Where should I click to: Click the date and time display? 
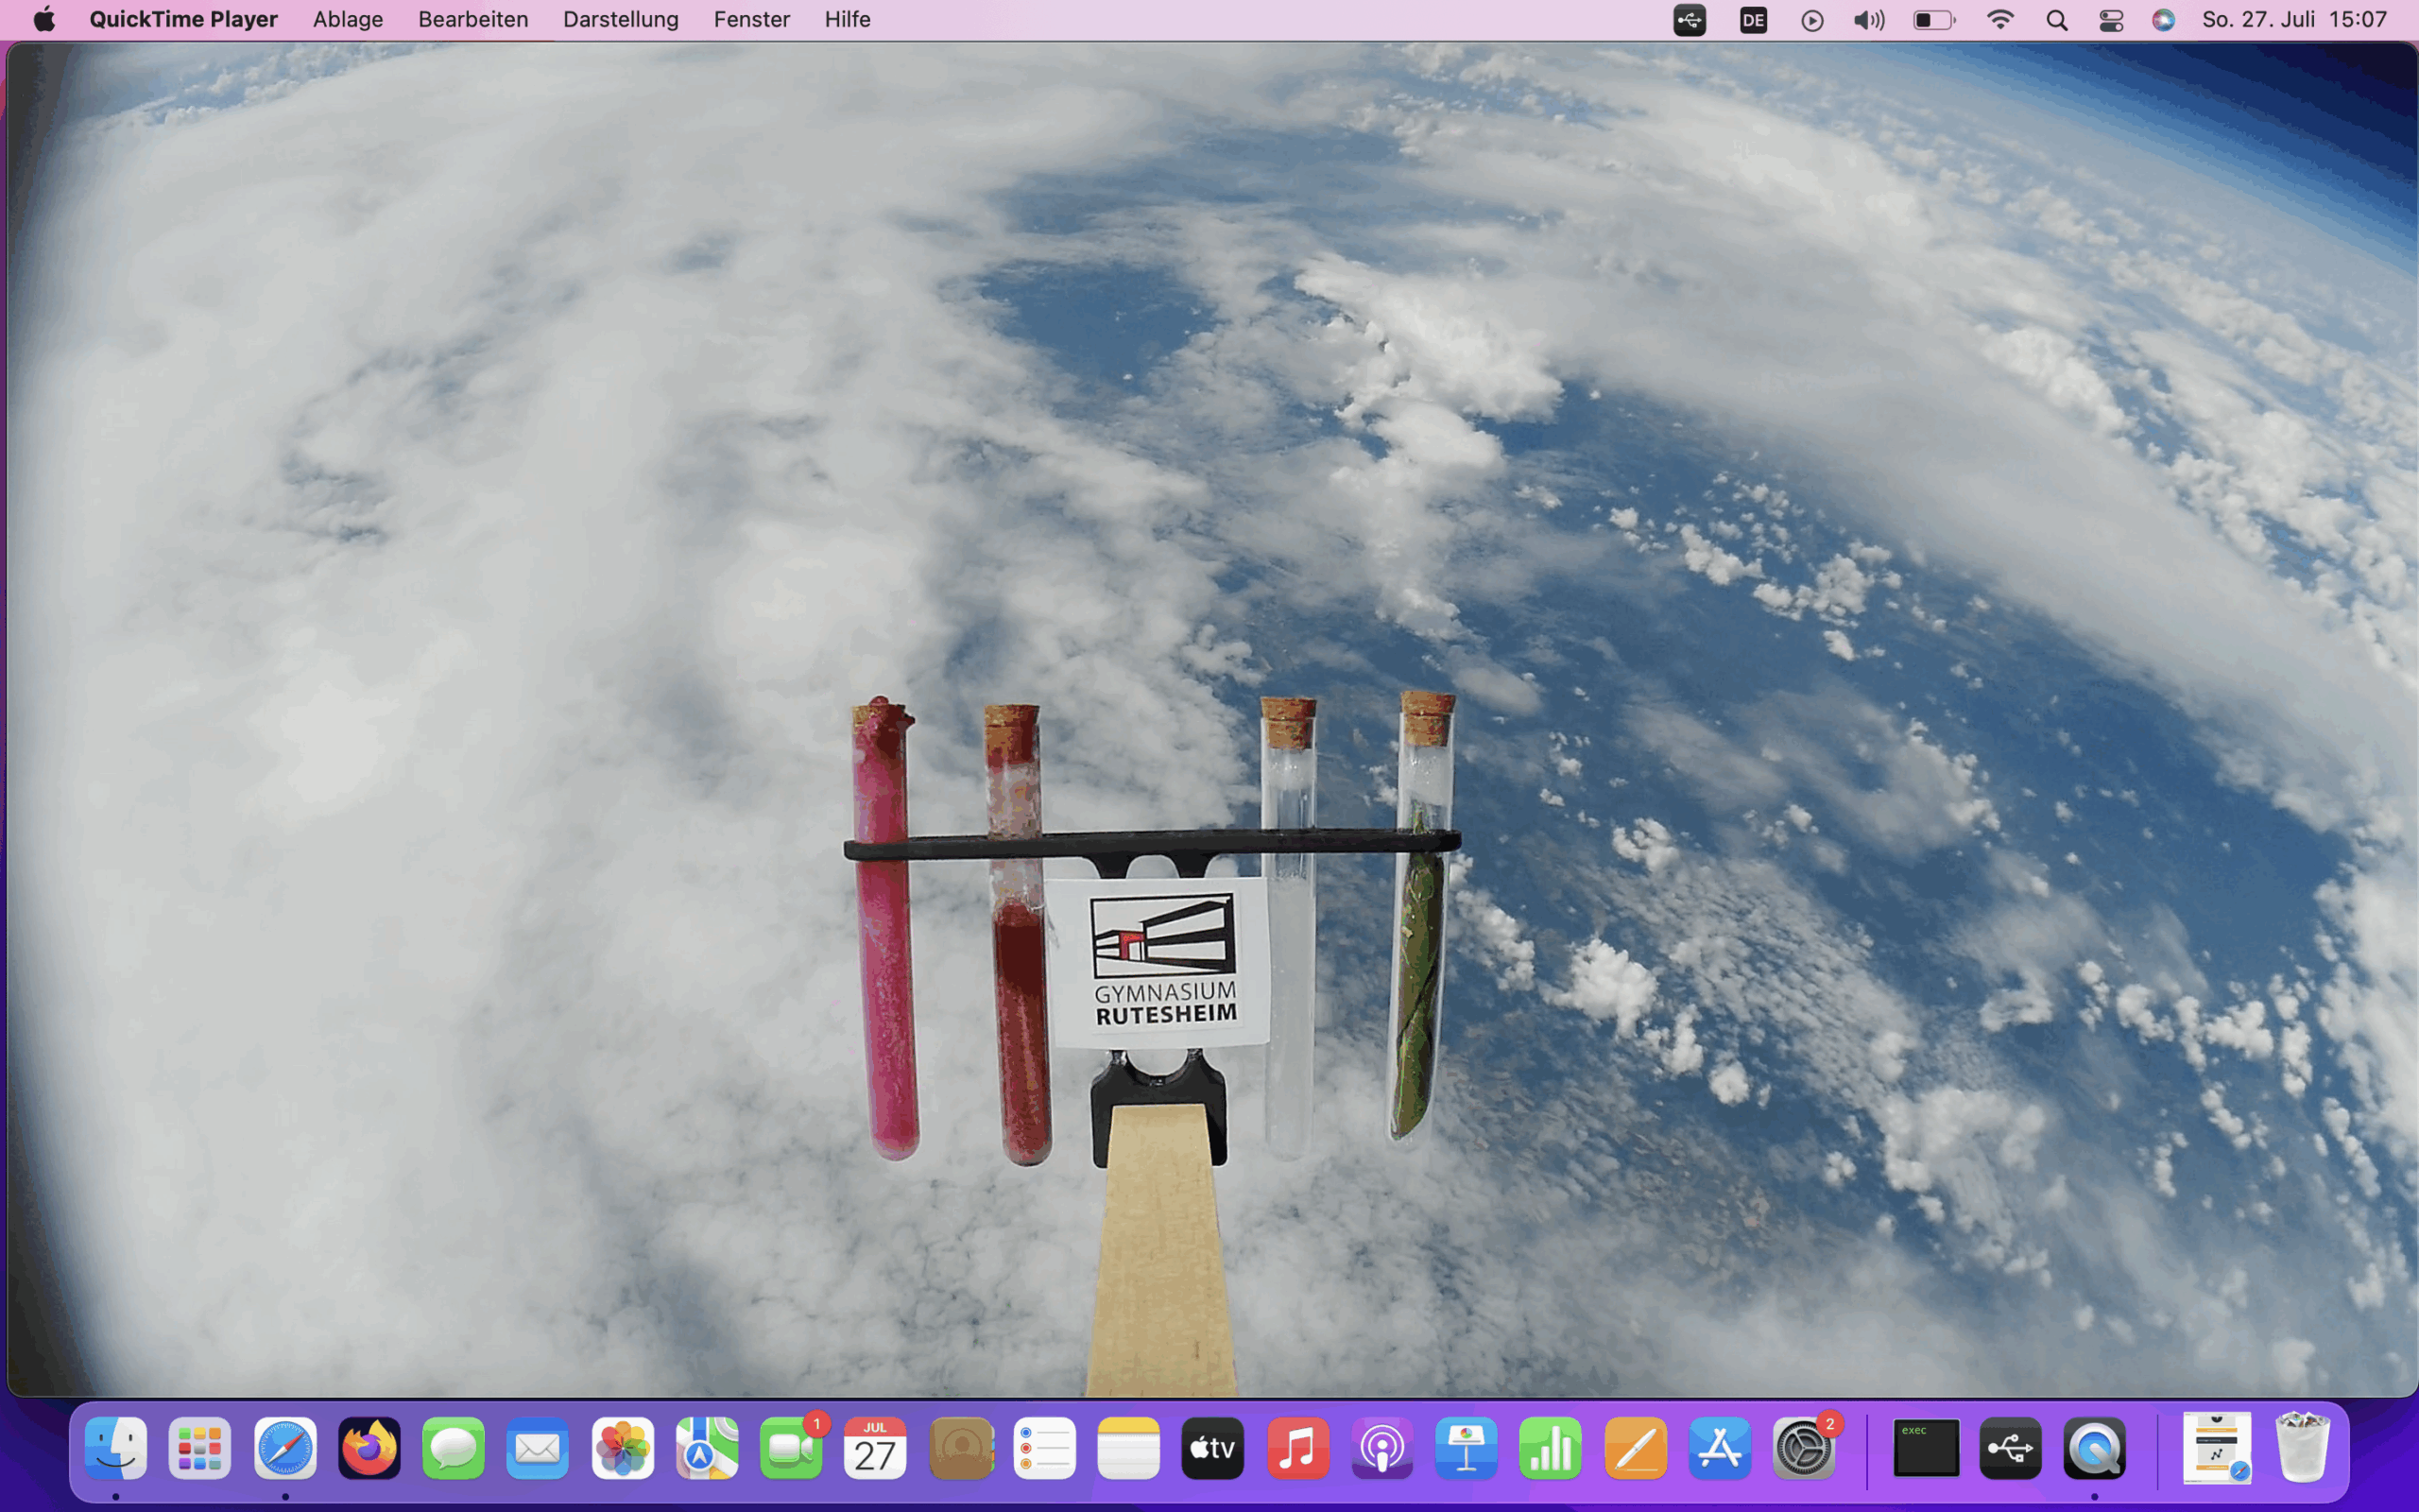tap(2293, 20)
